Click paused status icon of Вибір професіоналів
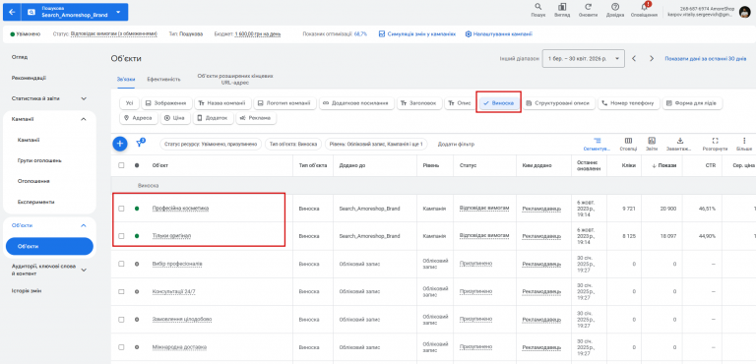This screenshot has width=756, height=364. click(x=137, y=264)
